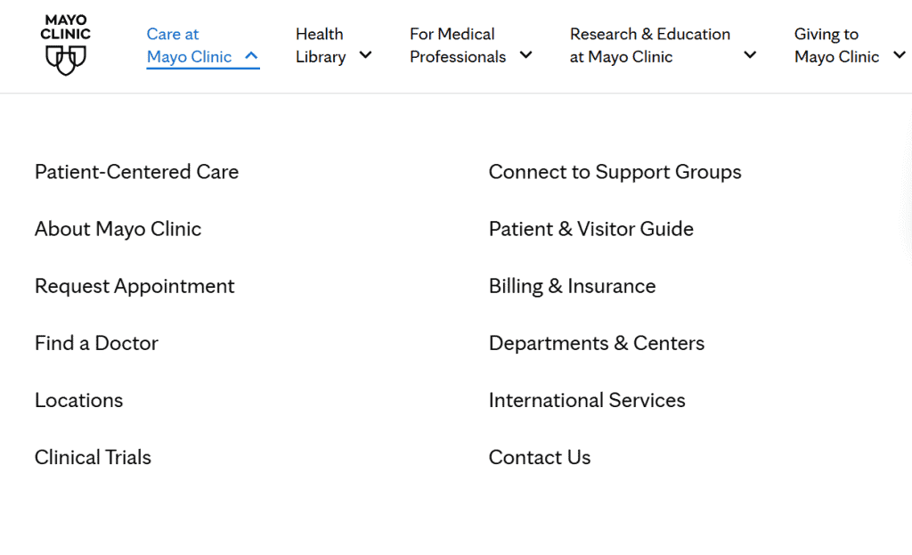
Task: Click the Request Appointment link
Action: (134, 286)
